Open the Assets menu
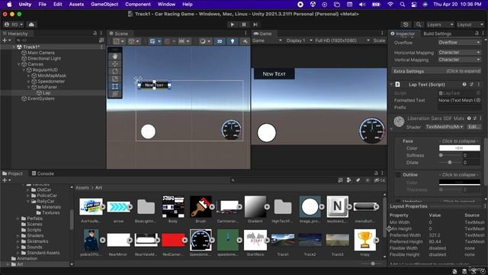 coord(76,5)
